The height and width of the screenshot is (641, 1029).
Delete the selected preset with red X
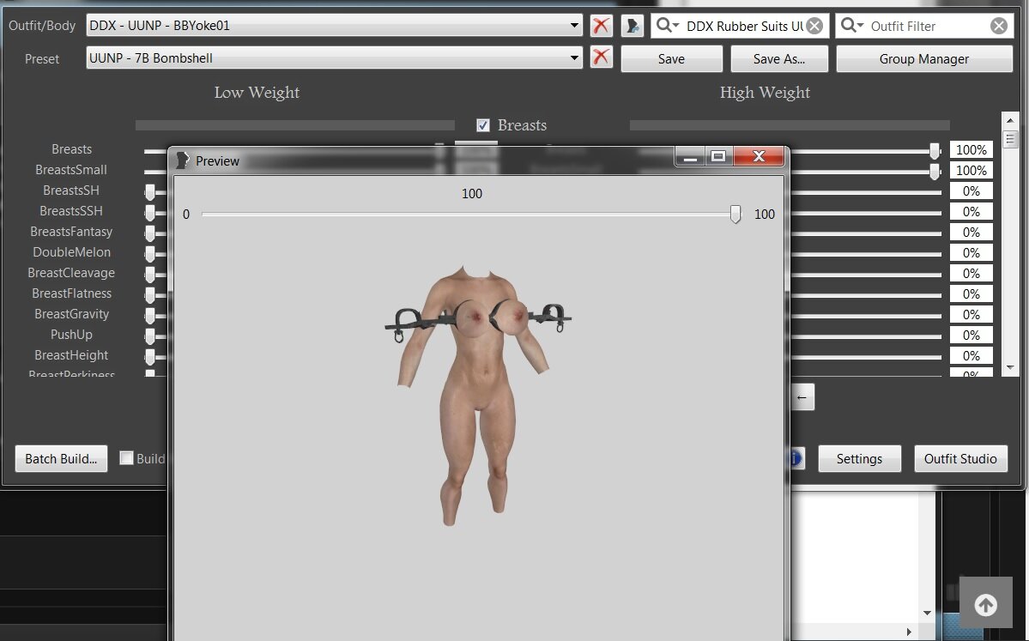[601, 57]
